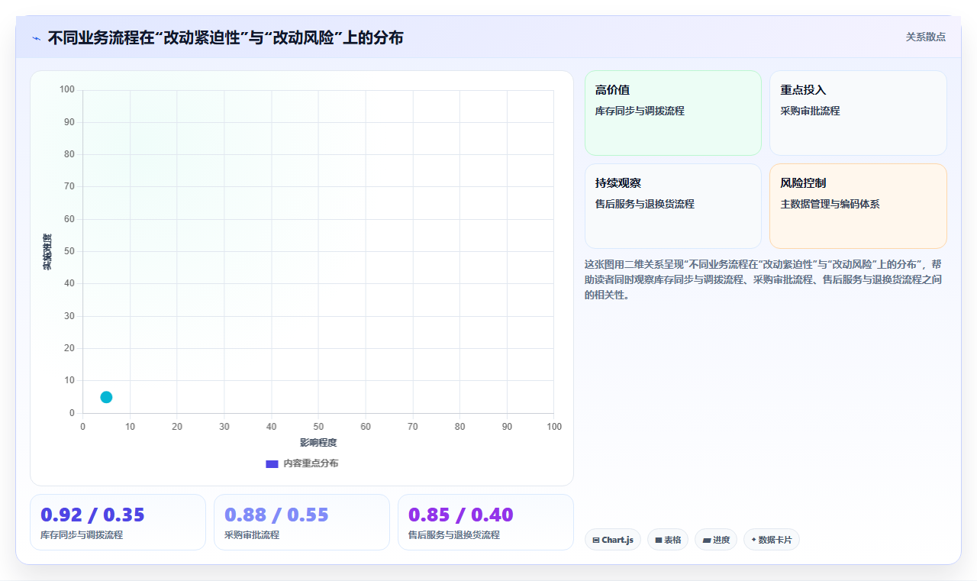Click the x-axis tick label 50
This screenshot has width=977, height=581.
[318, 427]
